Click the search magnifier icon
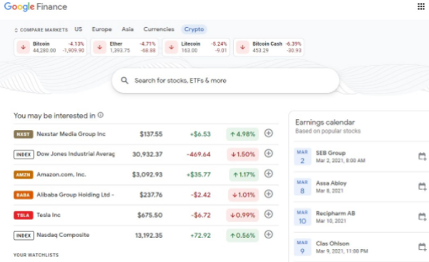 tap(124, 81)
